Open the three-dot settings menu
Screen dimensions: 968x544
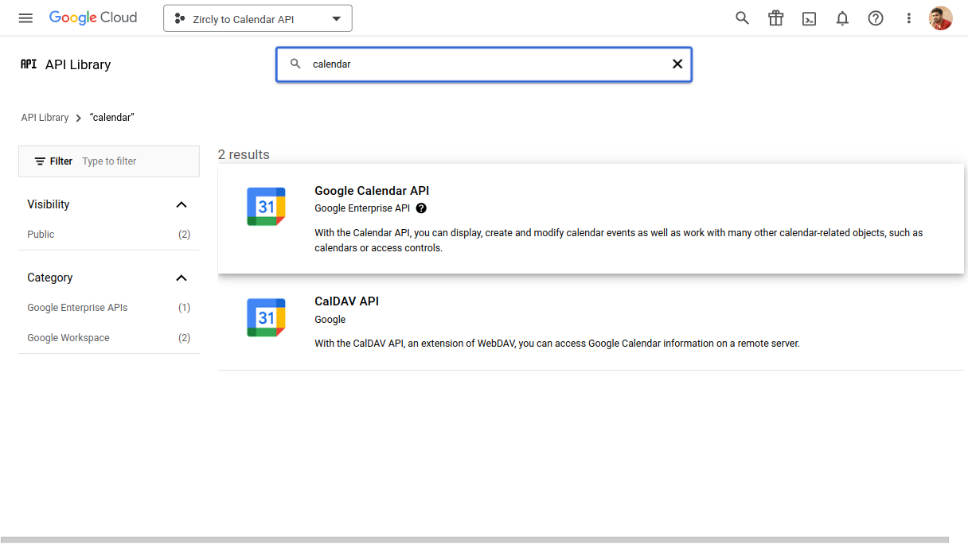908,18
